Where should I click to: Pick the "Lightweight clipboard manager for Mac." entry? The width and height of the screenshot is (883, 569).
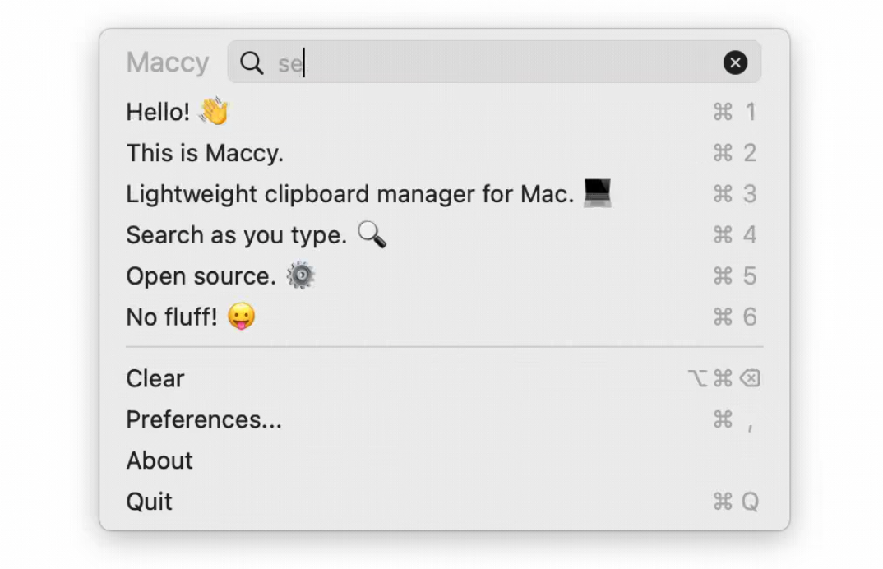point(349,194)
